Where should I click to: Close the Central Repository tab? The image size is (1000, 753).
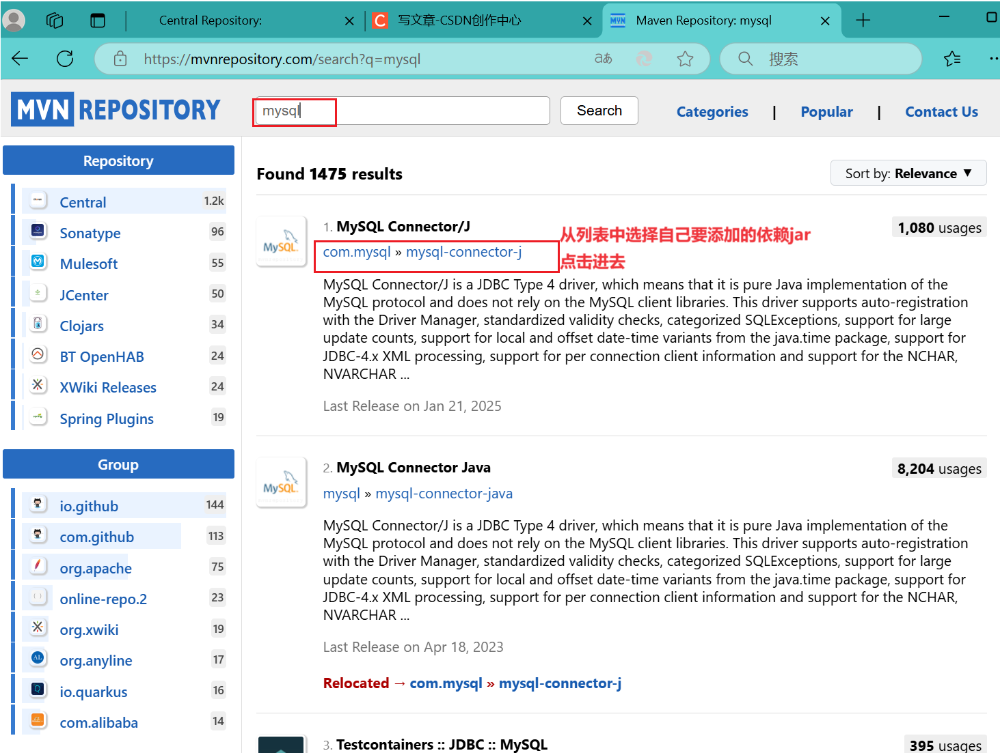pyautogui.click(x=349, y=21)
